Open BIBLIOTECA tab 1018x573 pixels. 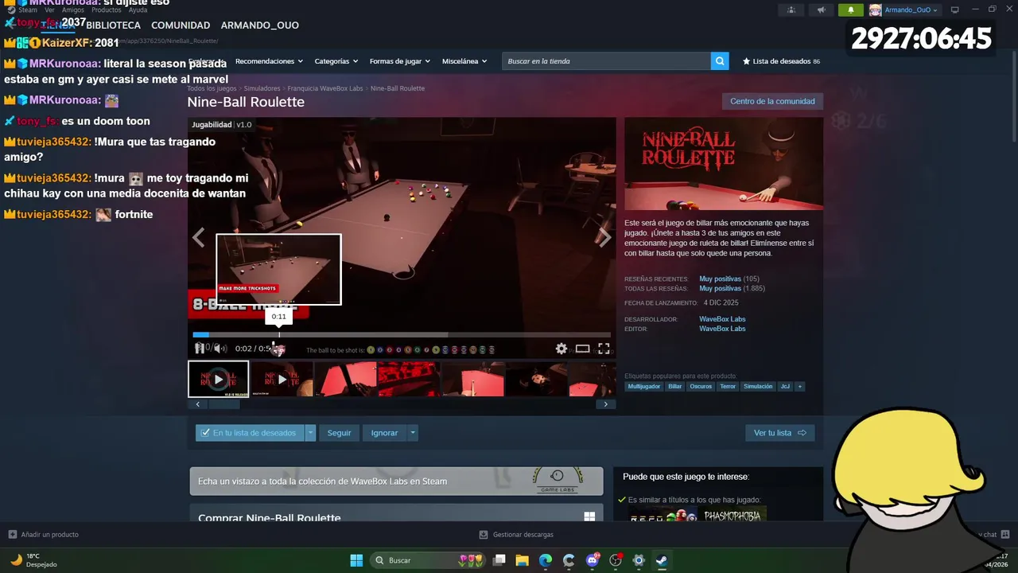coord(114,25)
